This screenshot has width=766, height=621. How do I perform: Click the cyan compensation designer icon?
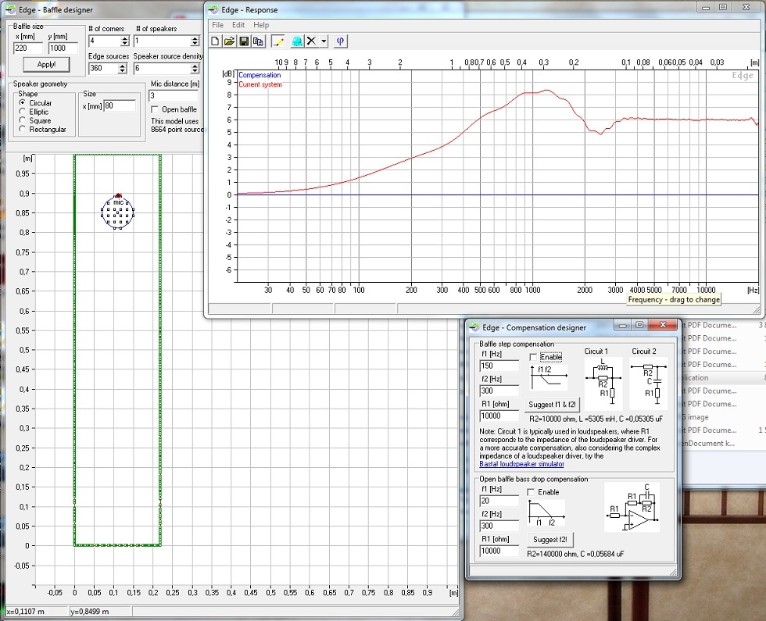point(297,41)
